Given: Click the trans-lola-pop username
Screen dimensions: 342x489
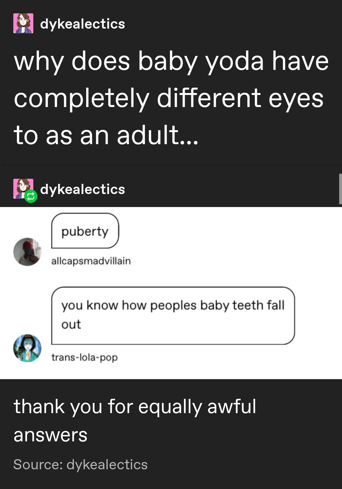Looking at the screenshot, I should pyautogui.click(x=84, y=358).
